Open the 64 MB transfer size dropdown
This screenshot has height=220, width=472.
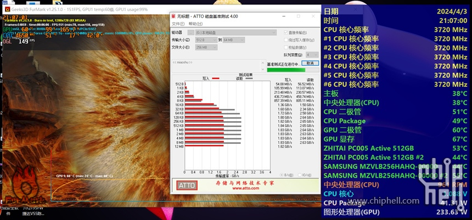click(x=234, y=40)
